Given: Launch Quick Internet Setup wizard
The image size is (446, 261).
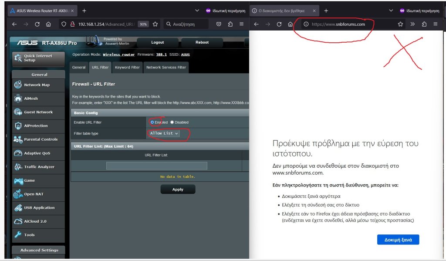Looking at the screenshot, I should point(38,58).
